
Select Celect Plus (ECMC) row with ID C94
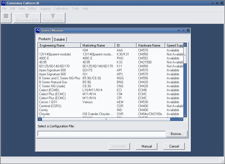pos(111,94)
